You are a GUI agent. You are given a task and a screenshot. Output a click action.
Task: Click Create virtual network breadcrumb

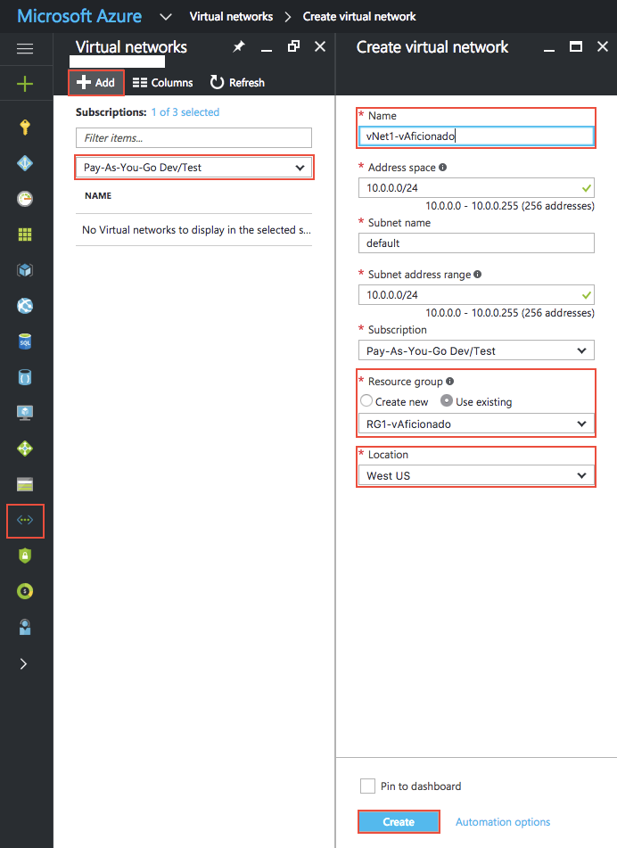point(359,17)
